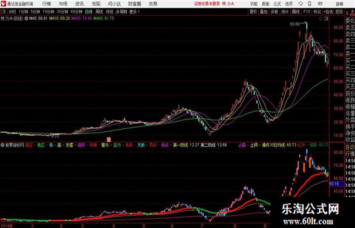Click the 统计 statistics button

click(285, 12)
